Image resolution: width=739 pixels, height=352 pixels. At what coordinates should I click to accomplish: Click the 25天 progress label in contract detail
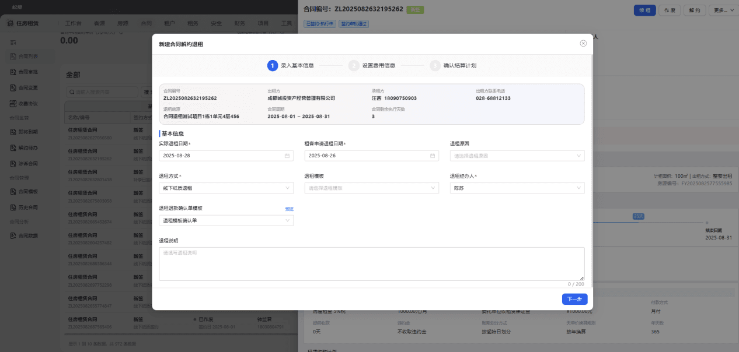tap(639, 216)
